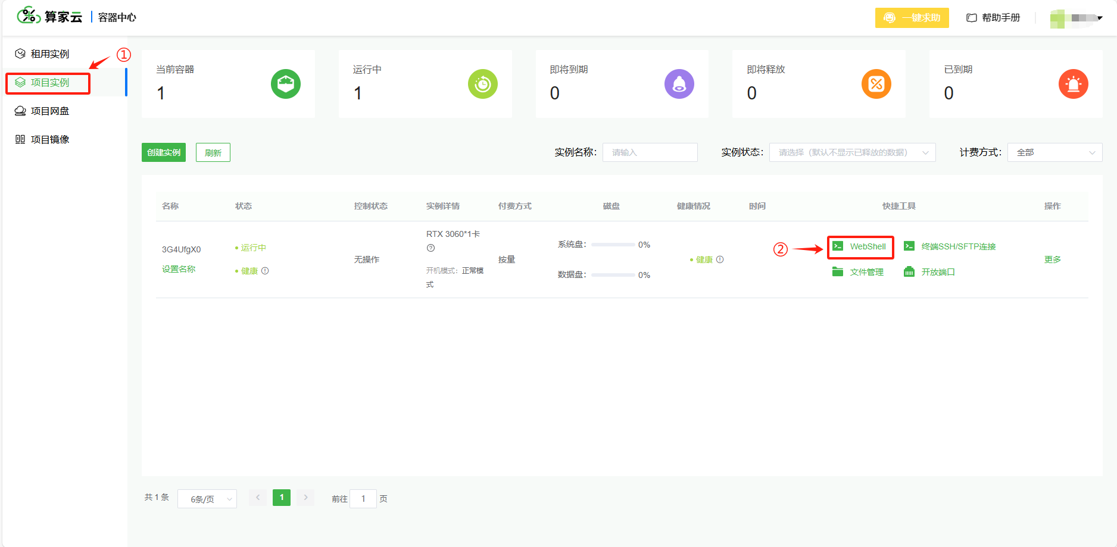The height and width of the screenshot is (547, 1117).
Task: Open the 帮助手册 link
Action: click(x=1001, y=18)
